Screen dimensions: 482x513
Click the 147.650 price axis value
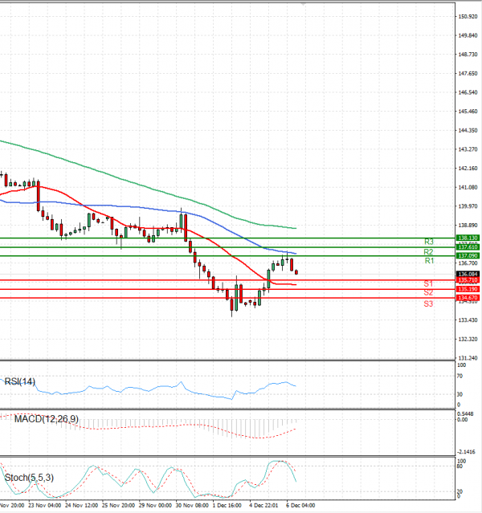468,73
